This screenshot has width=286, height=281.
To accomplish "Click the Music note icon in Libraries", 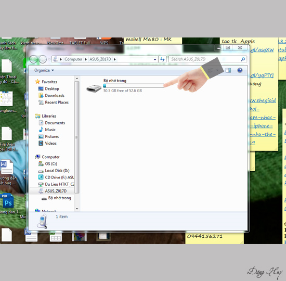I will [41, 130].
